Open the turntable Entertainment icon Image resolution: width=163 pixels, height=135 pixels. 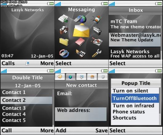click(x=97, y=42)
